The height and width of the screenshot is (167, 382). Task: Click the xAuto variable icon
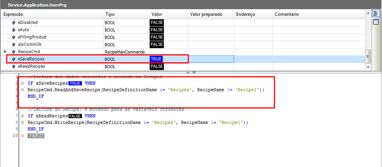tap(14, 30)
